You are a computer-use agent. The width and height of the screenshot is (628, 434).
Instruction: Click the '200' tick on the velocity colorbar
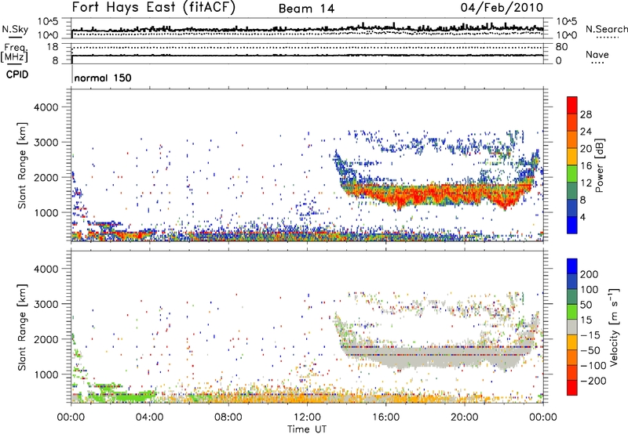pos(590,274)
